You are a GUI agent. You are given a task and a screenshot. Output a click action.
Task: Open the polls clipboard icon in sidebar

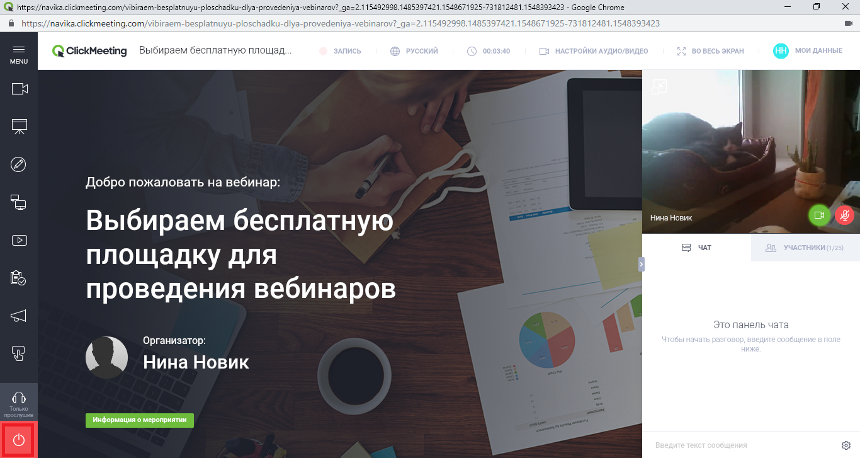(x=19, y=278)
